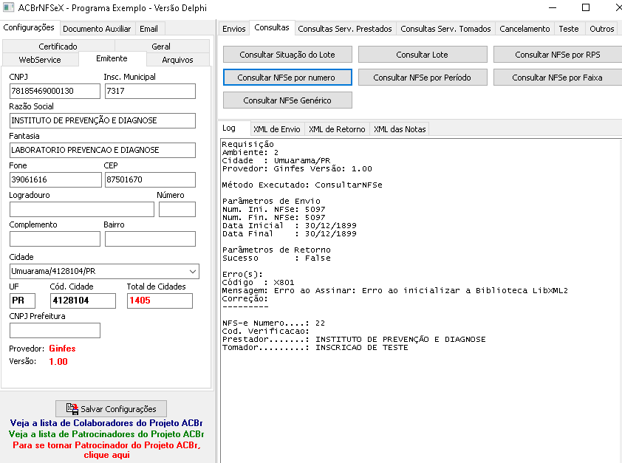Viewport: 622px width, 463px height.
Task: Open the Patrocinadores do Projeto ACBr link
Action: (106, 434)
